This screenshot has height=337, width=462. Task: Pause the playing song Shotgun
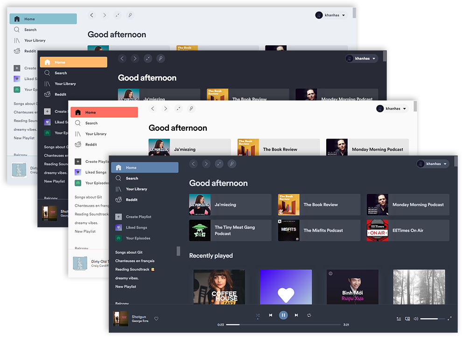tap(283, 315)
